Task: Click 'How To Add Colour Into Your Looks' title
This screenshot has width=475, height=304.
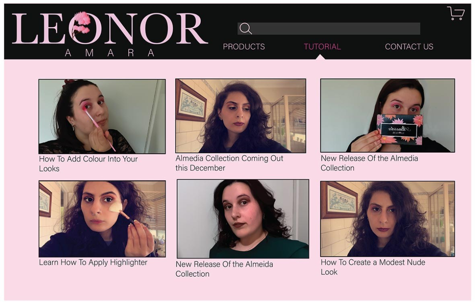Action: 88,164
